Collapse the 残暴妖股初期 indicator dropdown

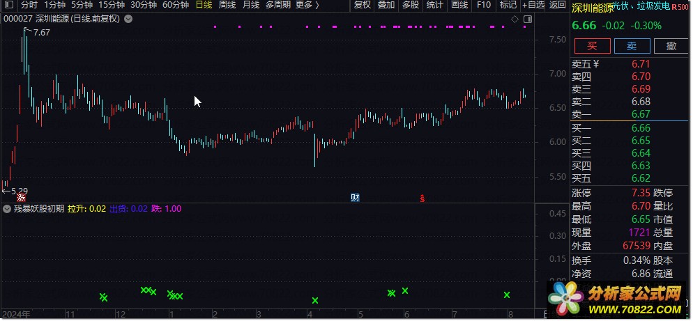click(x=7, y=209)
